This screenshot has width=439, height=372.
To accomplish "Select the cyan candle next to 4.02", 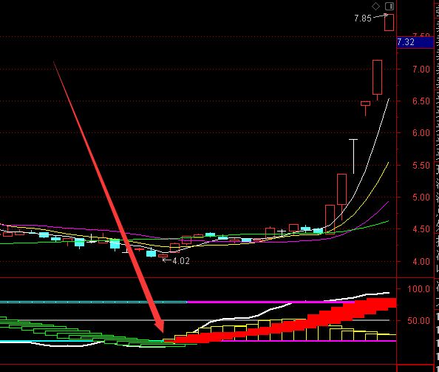I will [152, 254].
